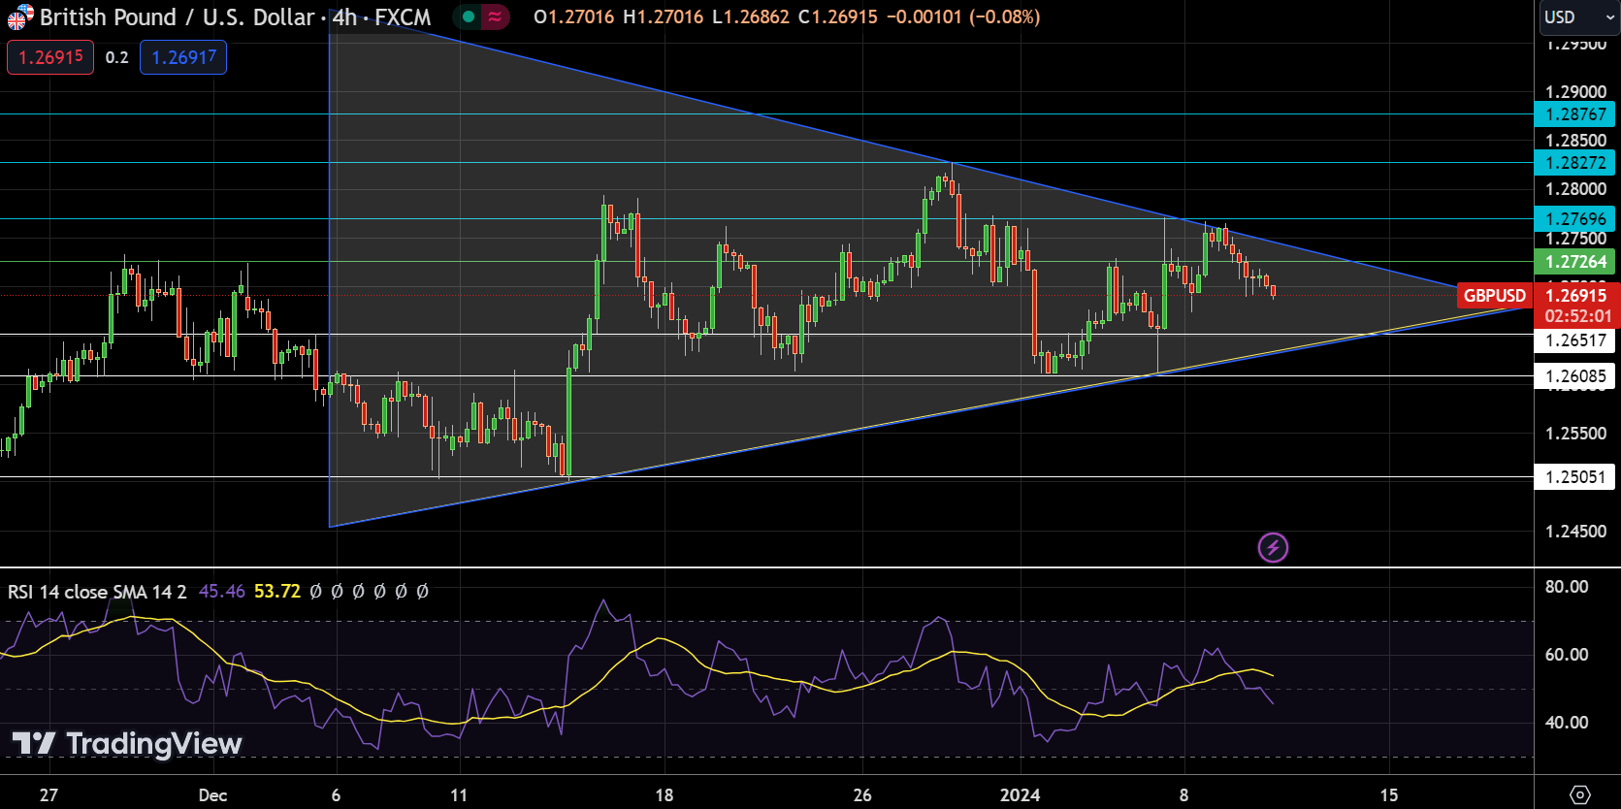Click the change value −0.00101 (−0.08%)
1621x809 pixels.
pos(963,16)
